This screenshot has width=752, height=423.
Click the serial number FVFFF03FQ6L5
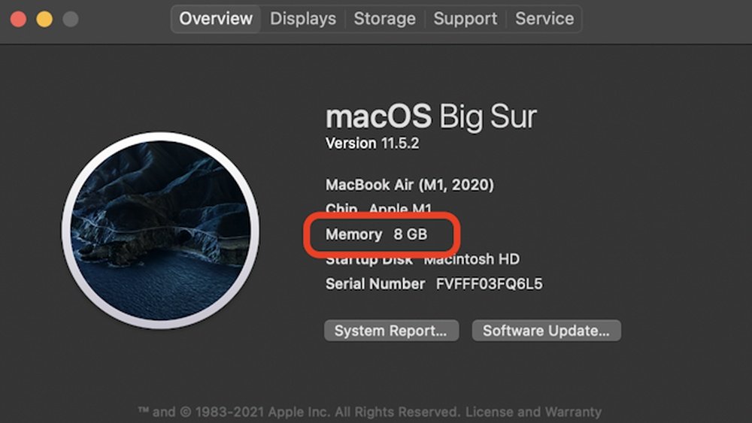[489, 284]
